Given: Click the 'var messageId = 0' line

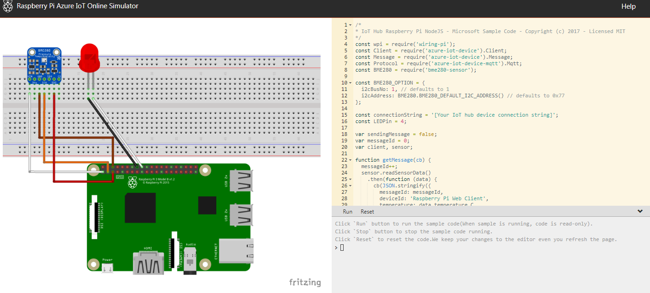Looking at the screenshot, I should pyautogui.click(x=381, y=141).
